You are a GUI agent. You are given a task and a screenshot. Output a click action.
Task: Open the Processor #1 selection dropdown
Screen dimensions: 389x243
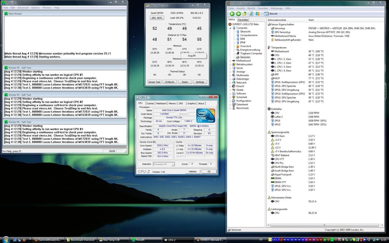pyautogui.click(x=164, y=164)
